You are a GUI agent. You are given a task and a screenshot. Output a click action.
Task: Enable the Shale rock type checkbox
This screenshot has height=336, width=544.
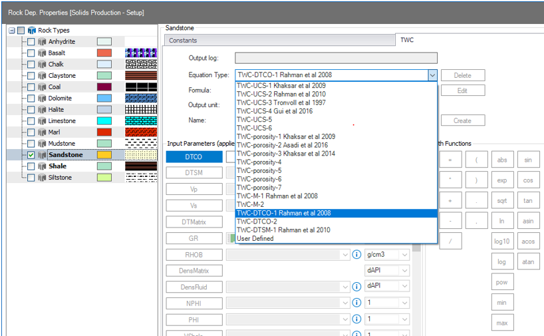31,166
